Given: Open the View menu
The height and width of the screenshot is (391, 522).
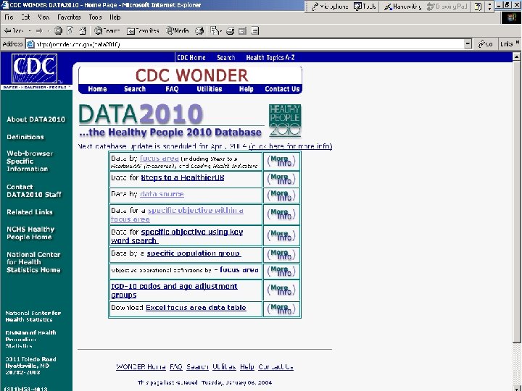Looking at the screenshot, I should click(x=43, y=17).
